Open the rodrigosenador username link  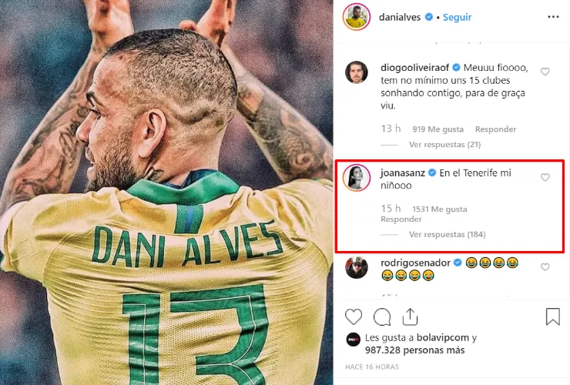415,263
